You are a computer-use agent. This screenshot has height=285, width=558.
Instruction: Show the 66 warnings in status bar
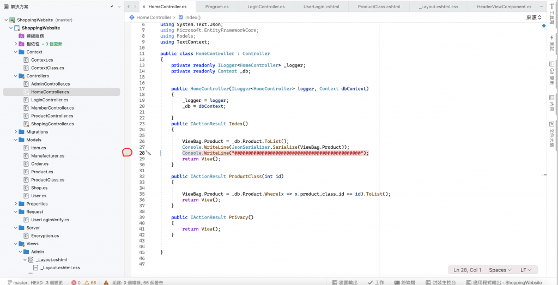(x=90, y=282)
